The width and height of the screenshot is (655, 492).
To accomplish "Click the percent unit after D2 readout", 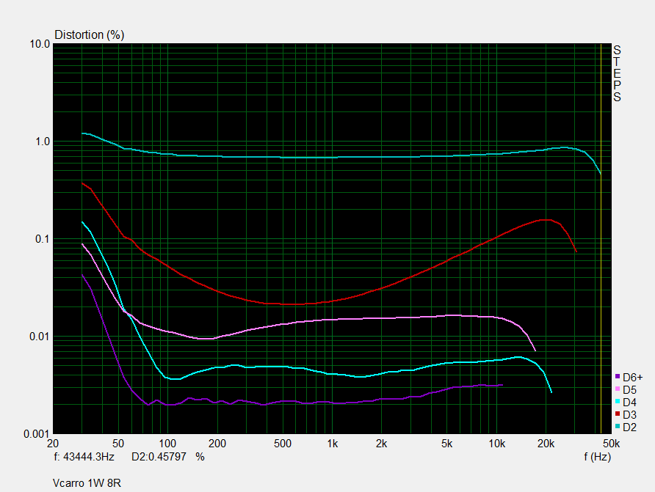I will pos(200,457).
